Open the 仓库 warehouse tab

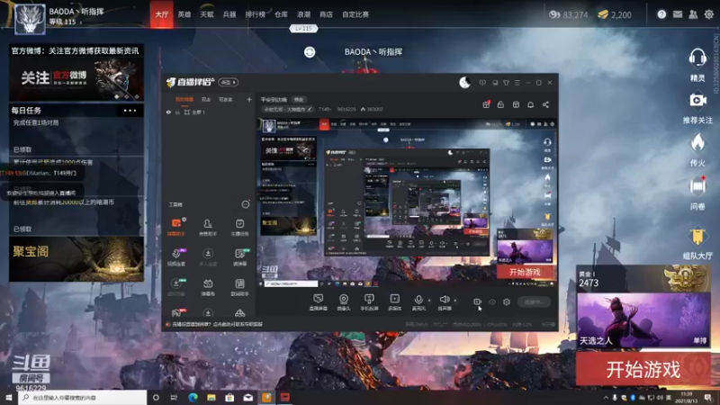point(281,14)
